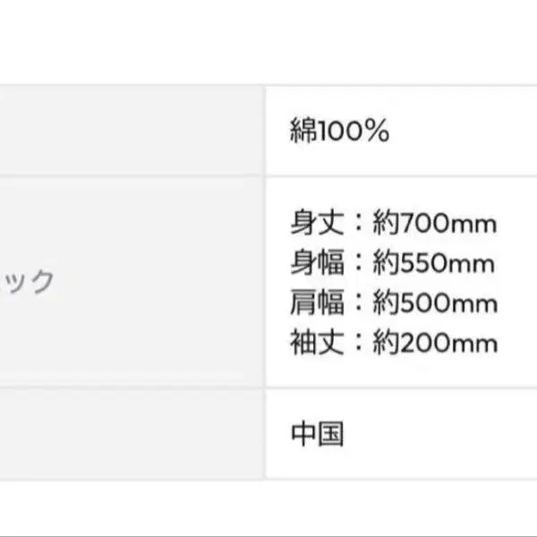Click the partial ック header label

28,282
